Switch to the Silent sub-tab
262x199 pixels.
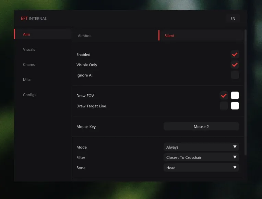click(201, 36)
